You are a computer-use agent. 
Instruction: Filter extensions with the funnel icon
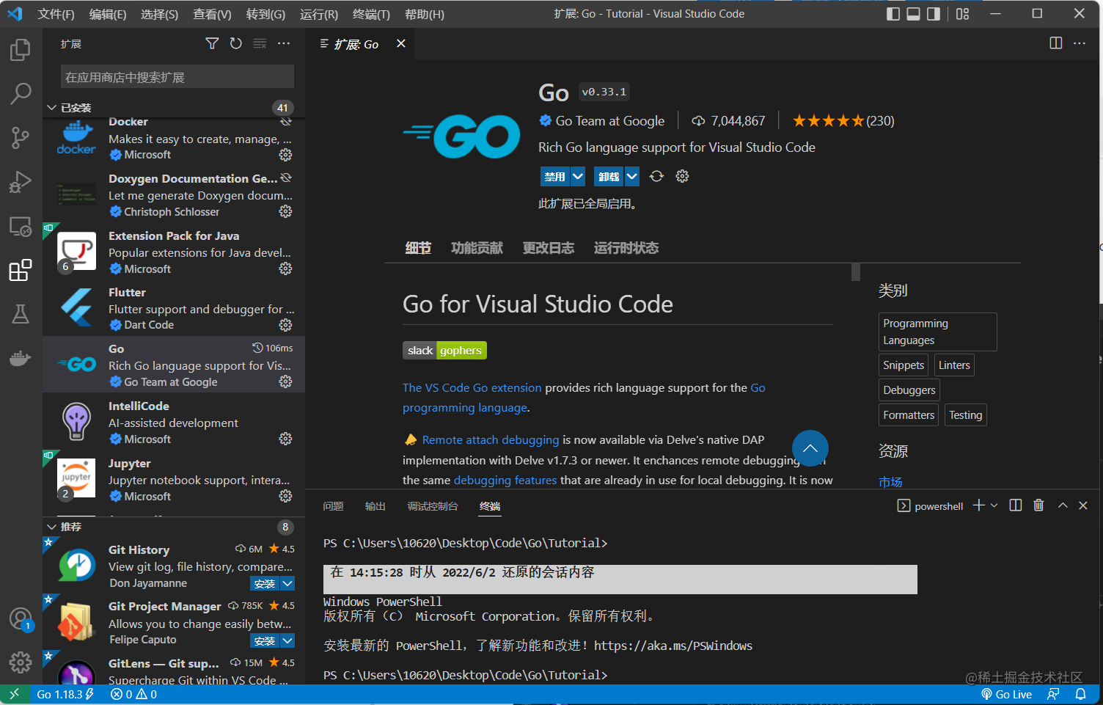[212, 44]
